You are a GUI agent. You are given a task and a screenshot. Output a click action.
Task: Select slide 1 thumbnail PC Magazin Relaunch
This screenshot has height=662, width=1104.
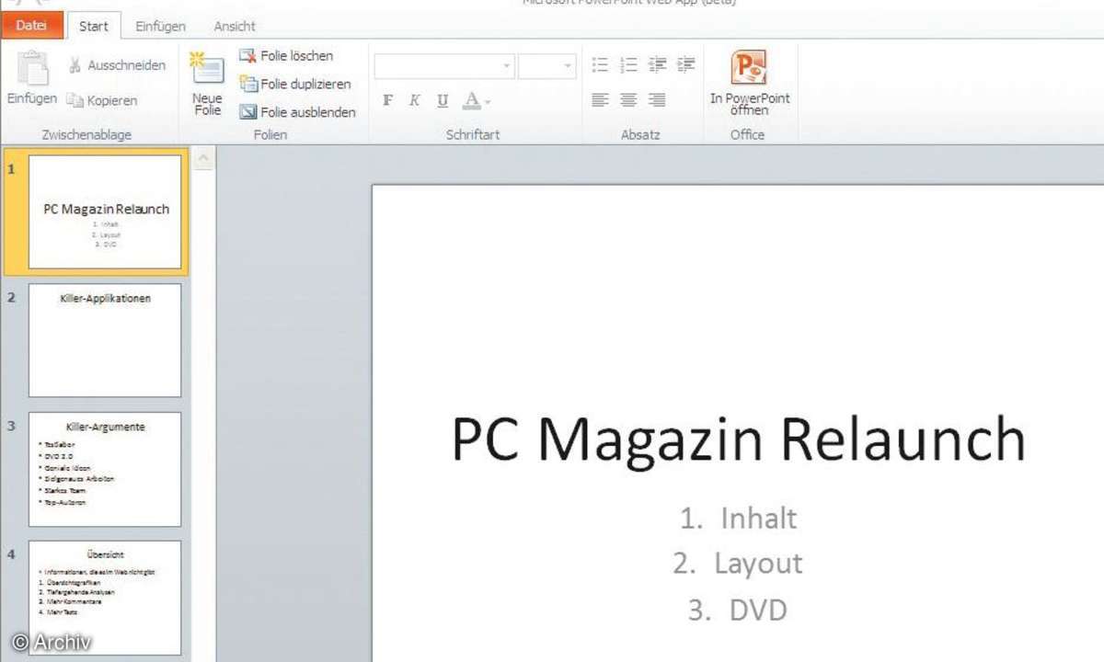click(x=105, y=211)
